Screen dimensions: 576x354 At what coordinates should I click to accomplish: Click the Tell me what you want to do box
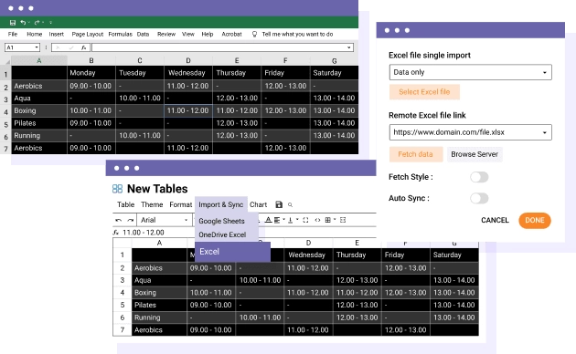point(297,34)
